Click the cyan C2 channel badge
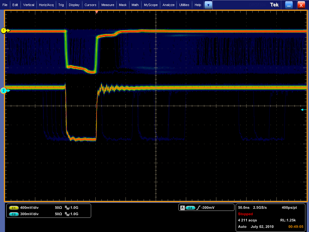This screenshot has width=309, height=232. 14,214
